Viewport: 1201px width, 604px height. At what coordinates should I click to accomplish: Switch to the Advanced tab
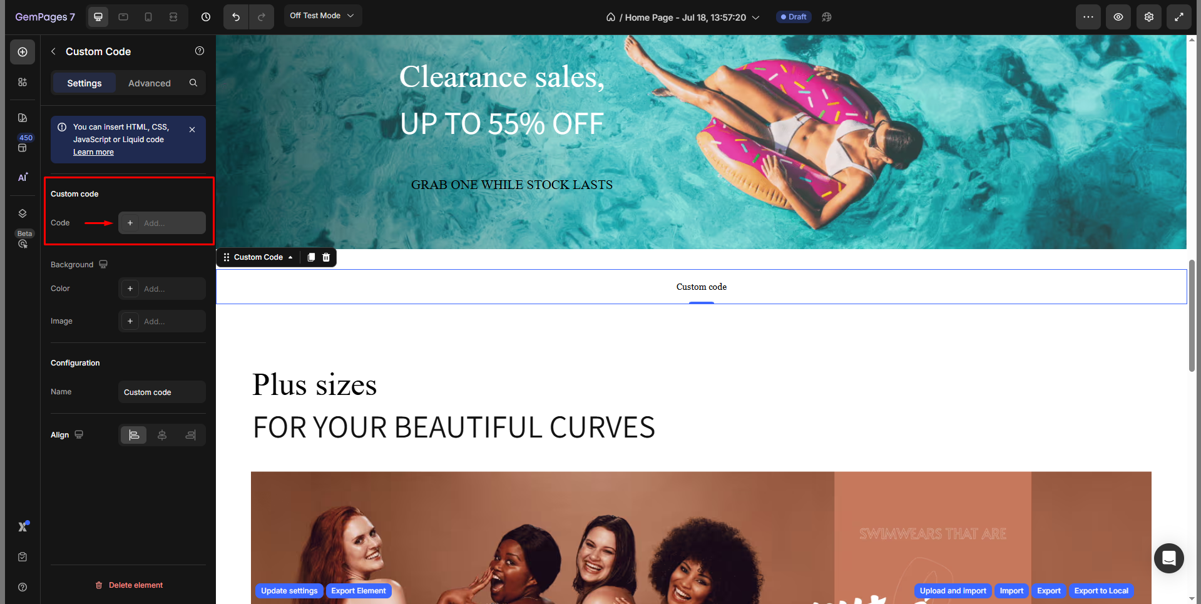click(150, 83)
